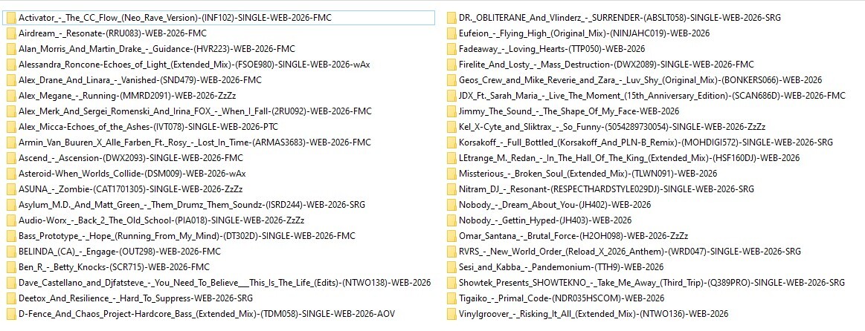865x331 pixels.
Task: Click the folder icon for Armin Van Buuren Lost In Time
Action: tap(12, 142)
